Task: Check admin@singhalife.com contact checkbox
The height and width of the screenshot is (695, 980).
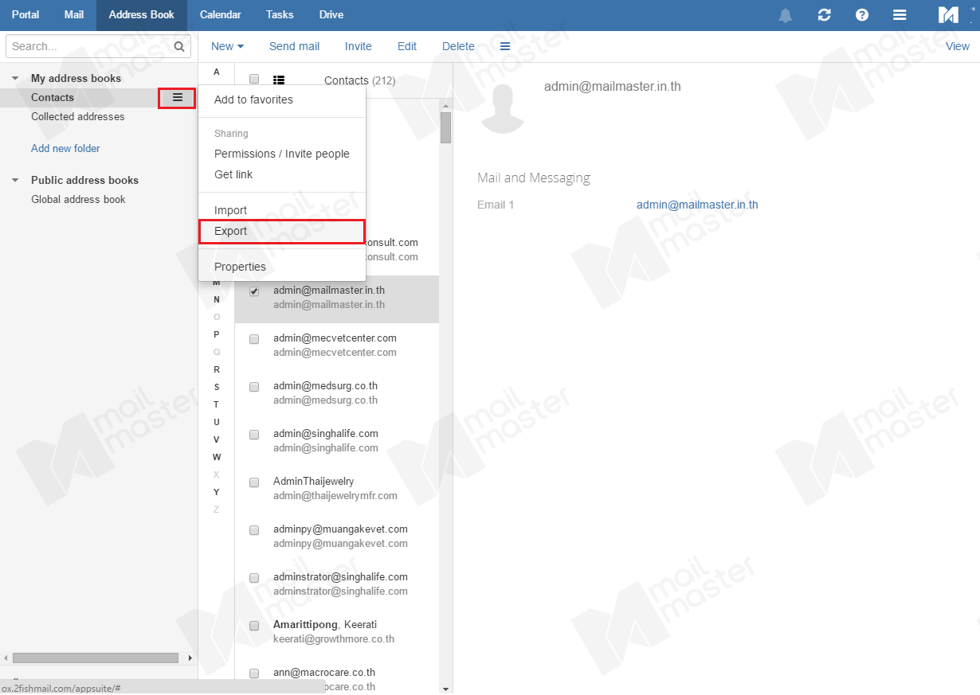Action: click(x=254, y=435)
